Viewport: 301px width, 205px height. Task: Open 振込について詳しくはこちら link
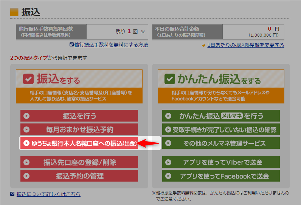point(48,194)
